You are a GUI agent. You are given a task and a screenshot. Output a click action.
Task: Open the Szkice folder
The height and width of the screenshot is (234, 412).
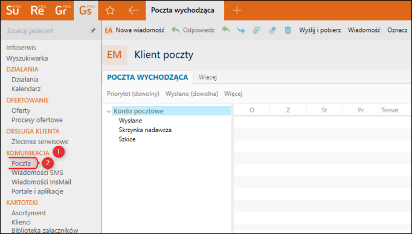(x=127, y=139)
